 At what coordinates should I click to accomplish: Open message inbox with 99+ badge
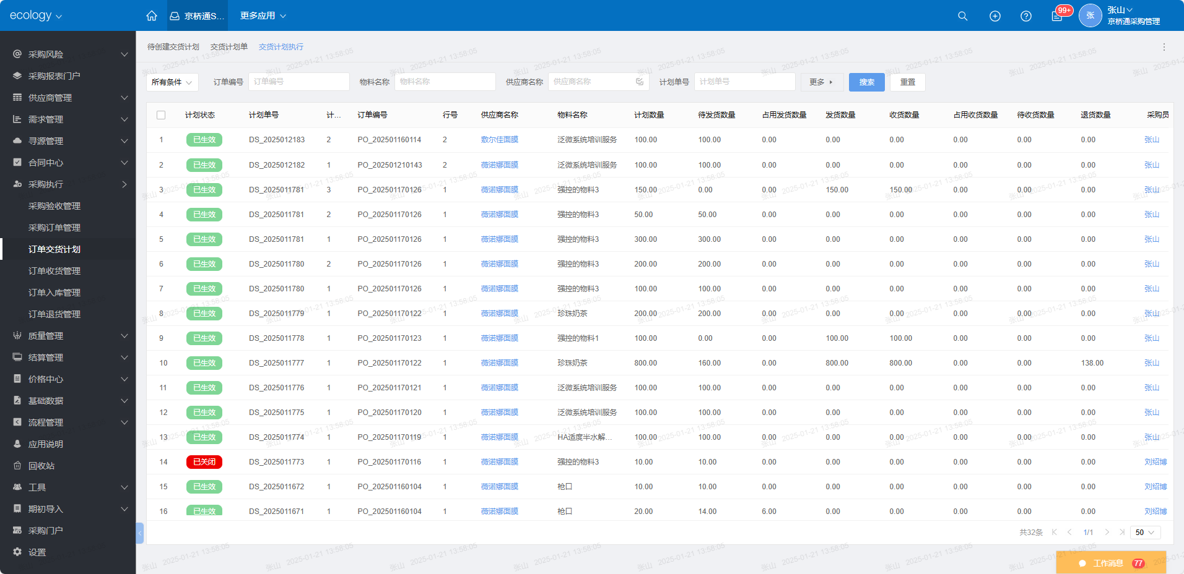pyautogui.click(x=1058, y=15)
